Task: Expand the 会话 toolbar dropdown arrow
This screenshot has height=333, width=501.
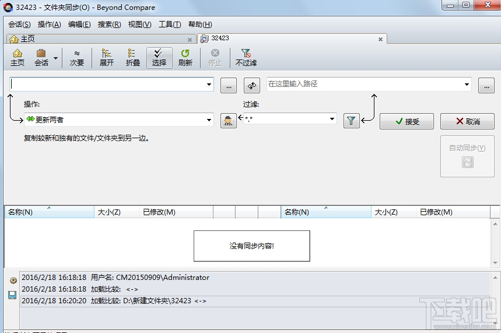Action: coord(55,58)
